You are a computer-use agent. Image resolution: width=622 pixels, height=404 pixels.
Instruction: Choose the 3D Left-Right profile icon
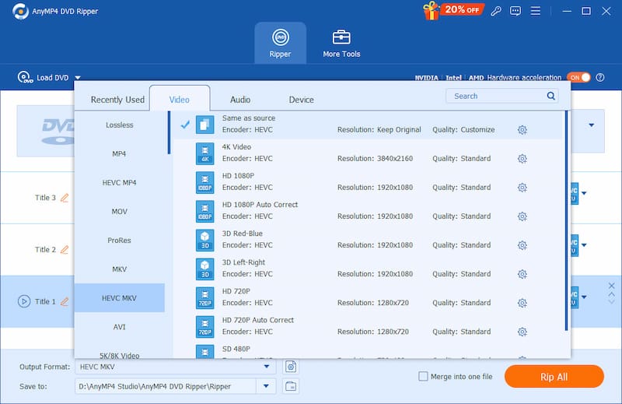click(x=204, y=269)
